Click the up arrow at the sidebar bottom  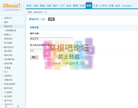pyautogui.click(x=6, y=106)
